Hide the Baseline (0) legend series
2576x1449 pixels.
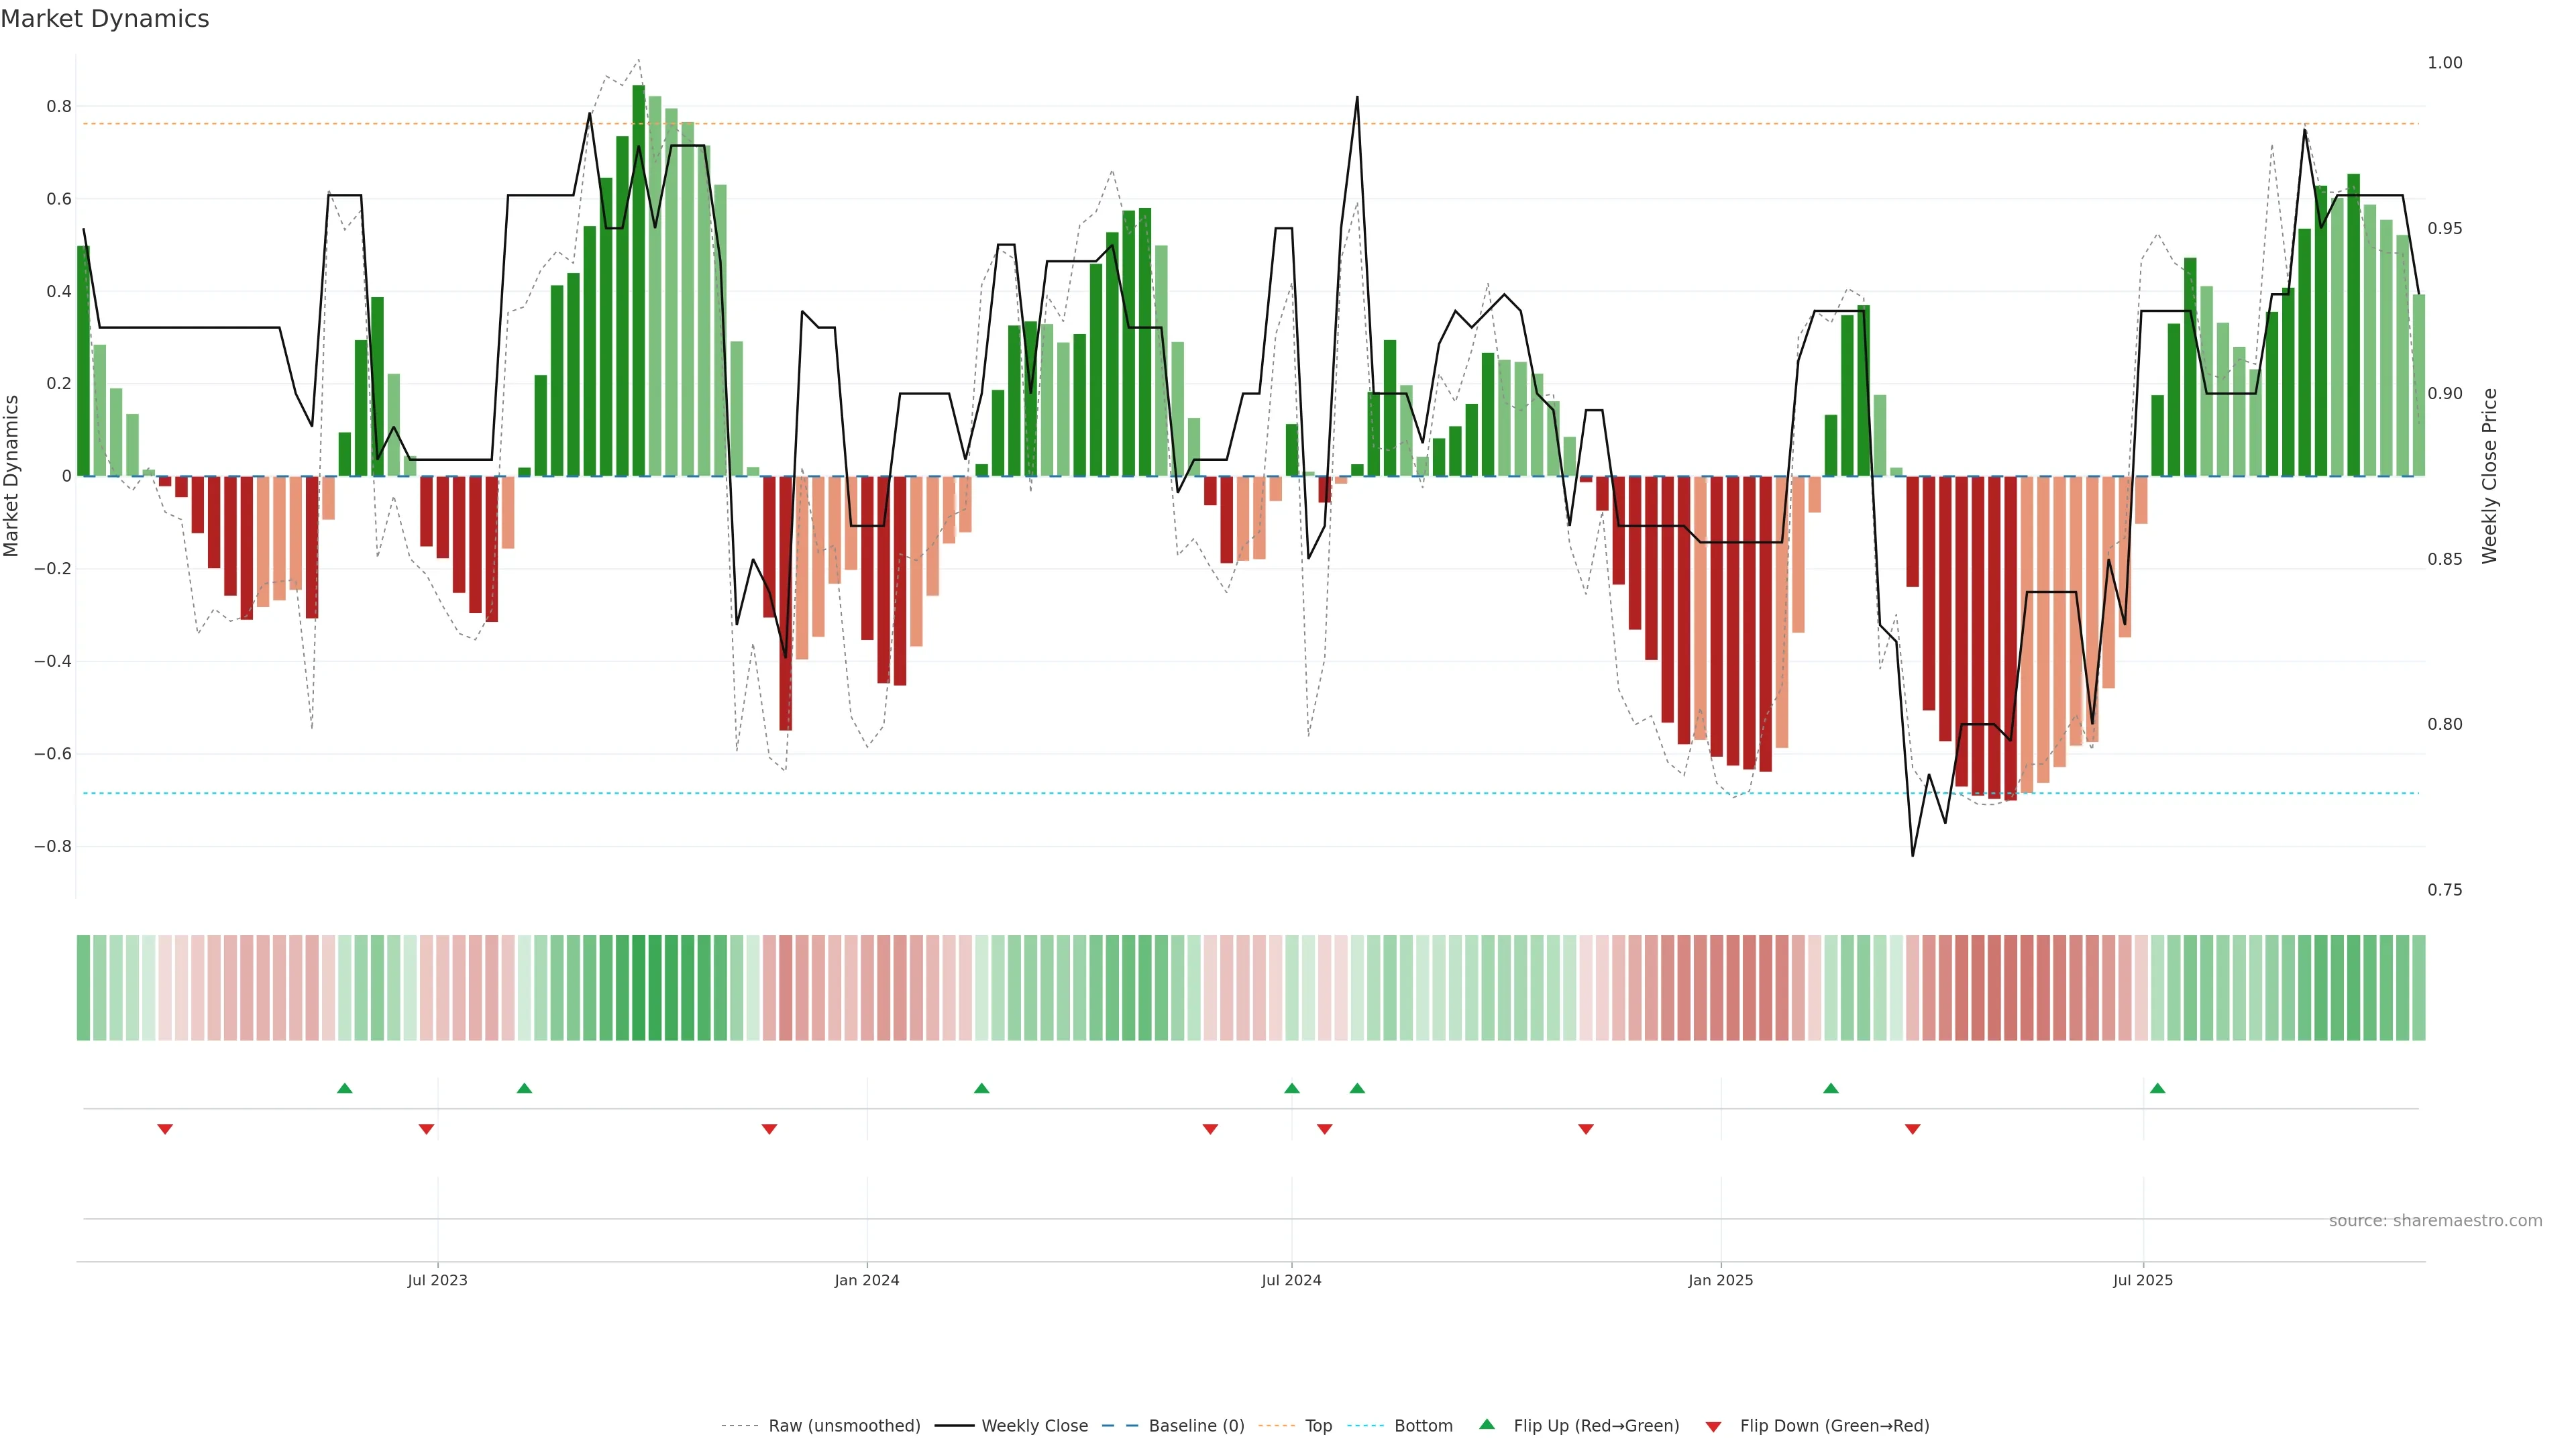[1196, 1426]
